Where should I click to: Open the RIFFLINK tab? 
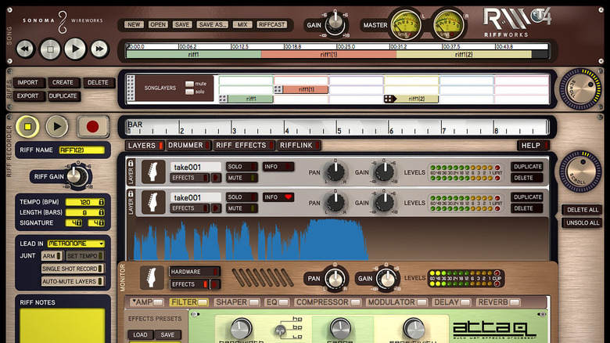pos(300,146)
